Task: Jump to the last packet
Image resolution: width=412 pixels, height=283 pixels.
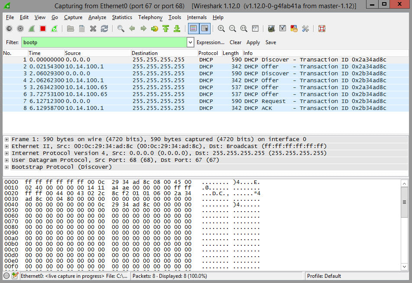Action: 177,29
